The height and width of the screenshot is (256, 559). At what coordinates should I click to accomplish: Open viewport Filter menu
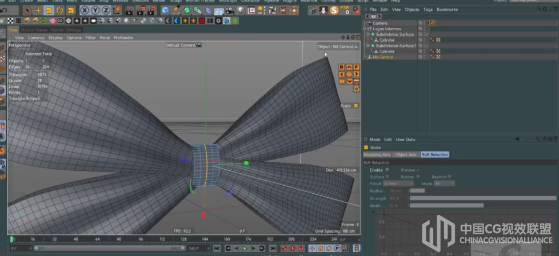[x=90, y=38]
